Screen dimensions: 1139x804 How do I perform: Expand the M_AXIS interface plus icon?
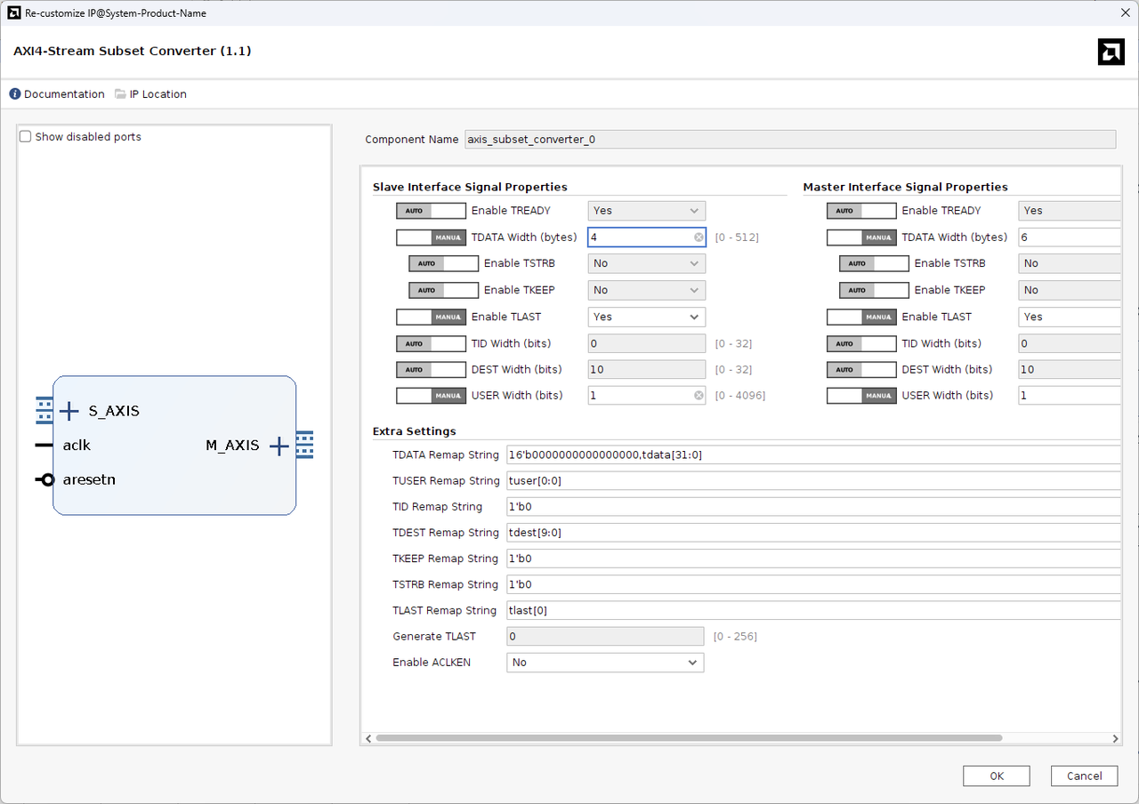[279, 446]
